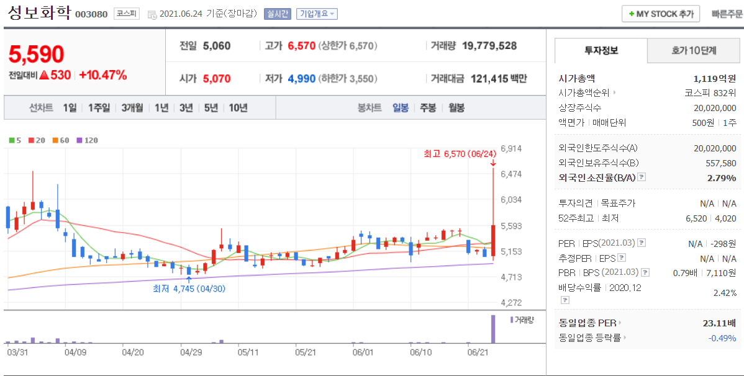Click the 코스피 832위 ranking value
The height and width of the screenshot is (376, 744).
[x=710, y=93]
